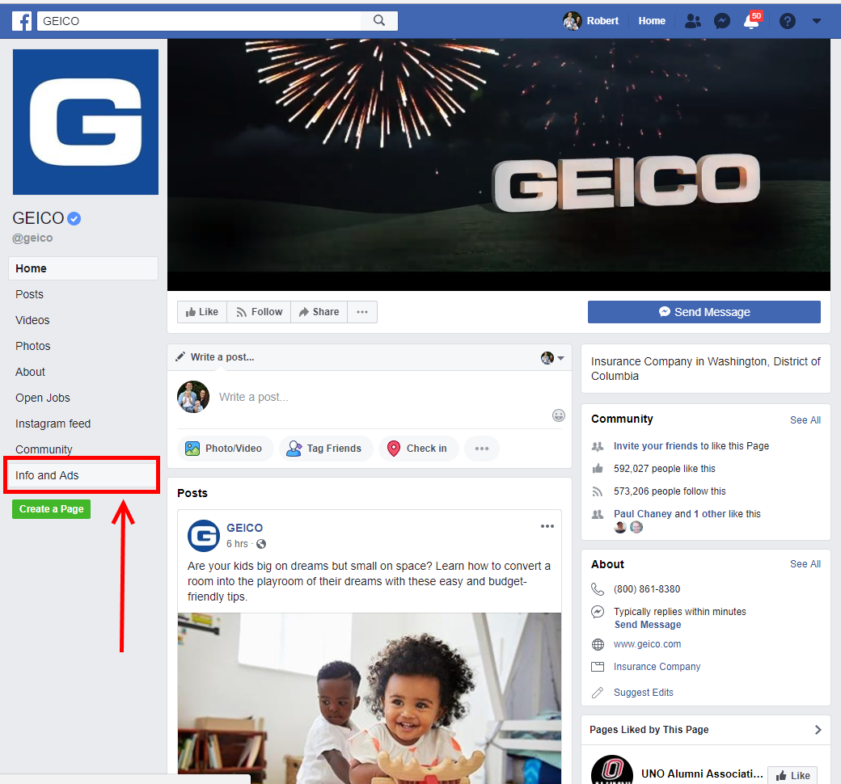Click the Send Message button

704,312
